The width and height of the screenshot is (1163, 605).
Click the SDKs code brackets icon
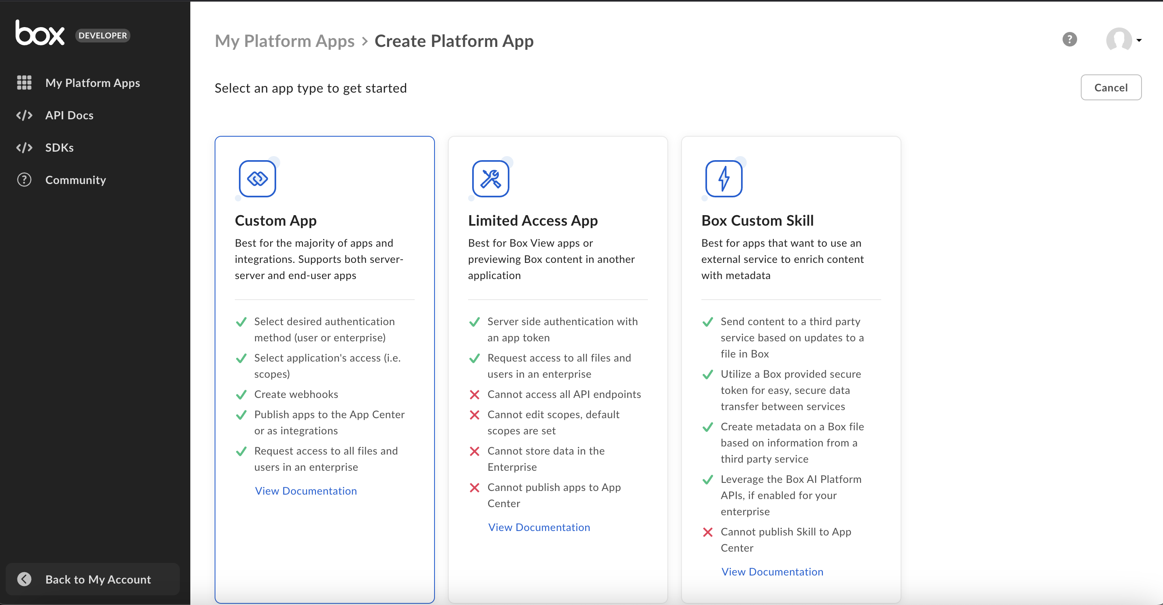(x=24, y=148)
